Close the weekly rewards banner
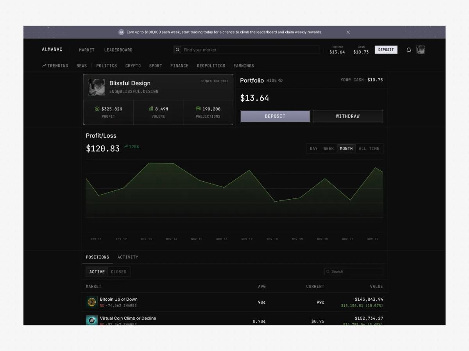Viewport: 469px width, 351px height. [x=348, y=32]
